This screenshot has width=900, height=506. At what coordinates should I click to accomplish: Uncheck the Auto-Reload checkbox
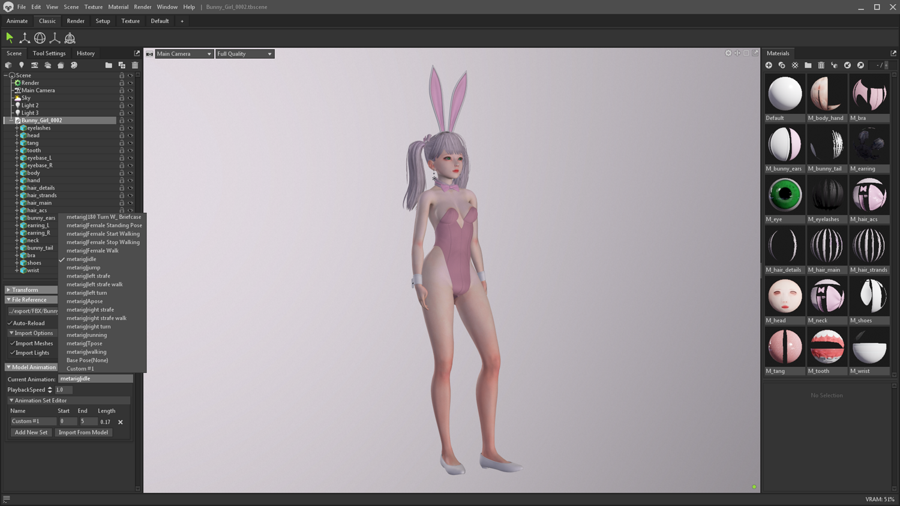coord(10,323)
